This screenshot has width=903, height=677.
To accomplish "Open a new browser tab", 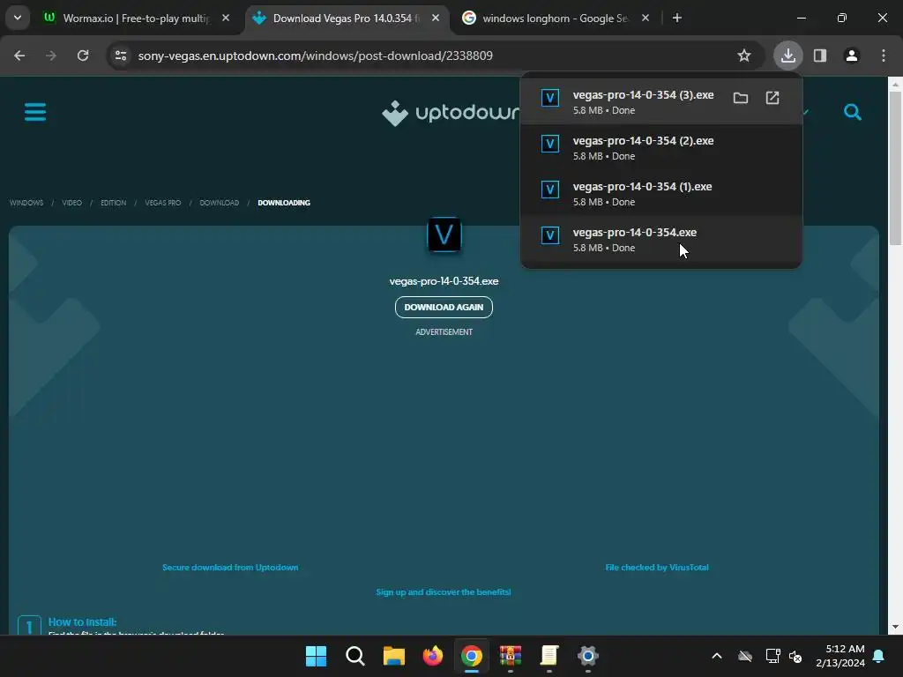I will click(x=677, y=19).
